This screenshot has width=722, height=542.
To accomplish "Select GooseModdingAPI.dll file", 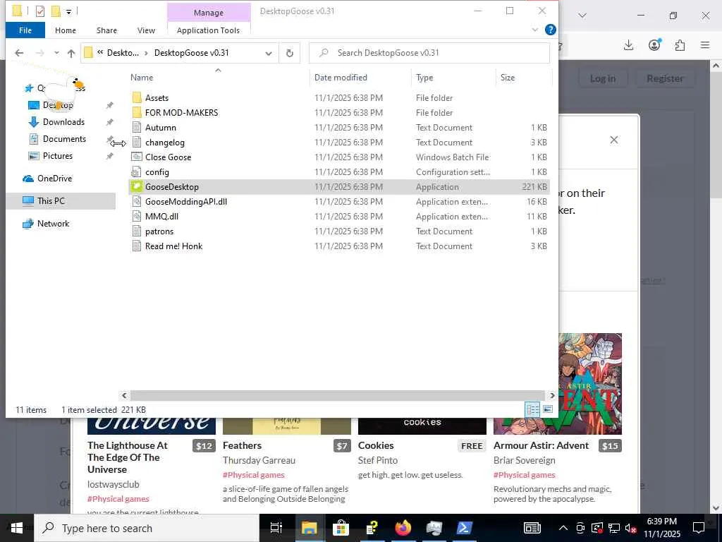I will point(186,201).
